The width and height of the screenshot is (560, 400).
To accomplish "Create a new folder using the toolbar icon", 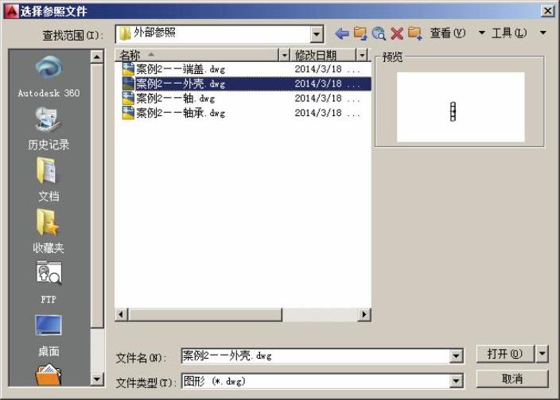I will coord(414,33).
